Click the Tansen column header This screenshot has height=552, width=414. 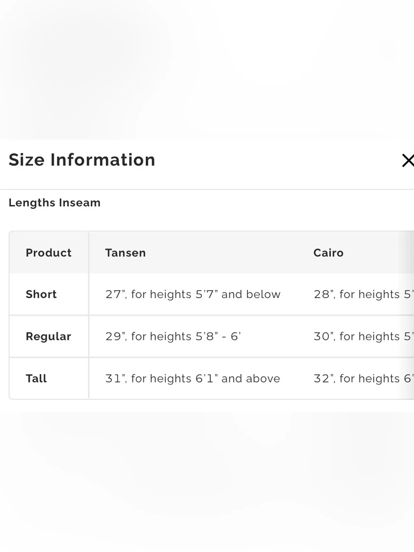125,253
